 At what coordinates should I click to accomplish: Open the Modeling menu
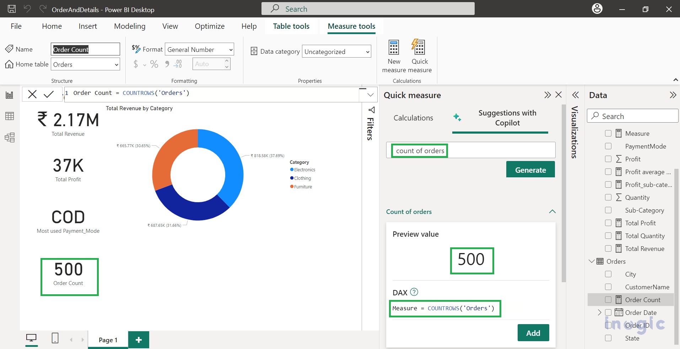(130, 26)
